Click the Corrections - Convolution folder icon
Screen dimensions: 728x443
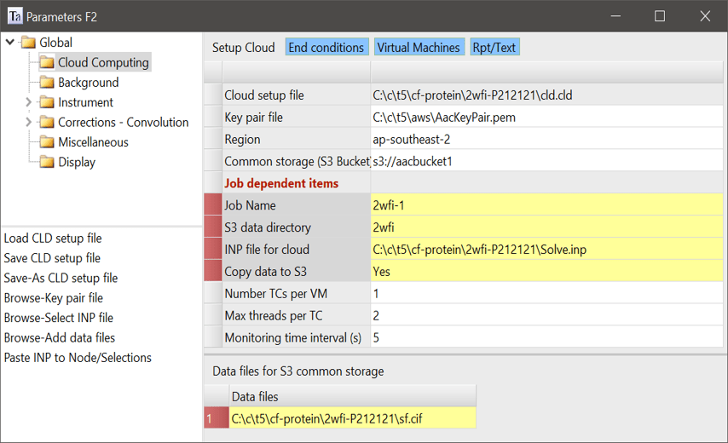[x=46, y=123]
